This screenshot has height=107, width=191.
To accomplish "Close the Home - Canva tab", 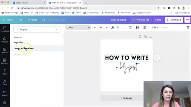I will tap(44, 3).
